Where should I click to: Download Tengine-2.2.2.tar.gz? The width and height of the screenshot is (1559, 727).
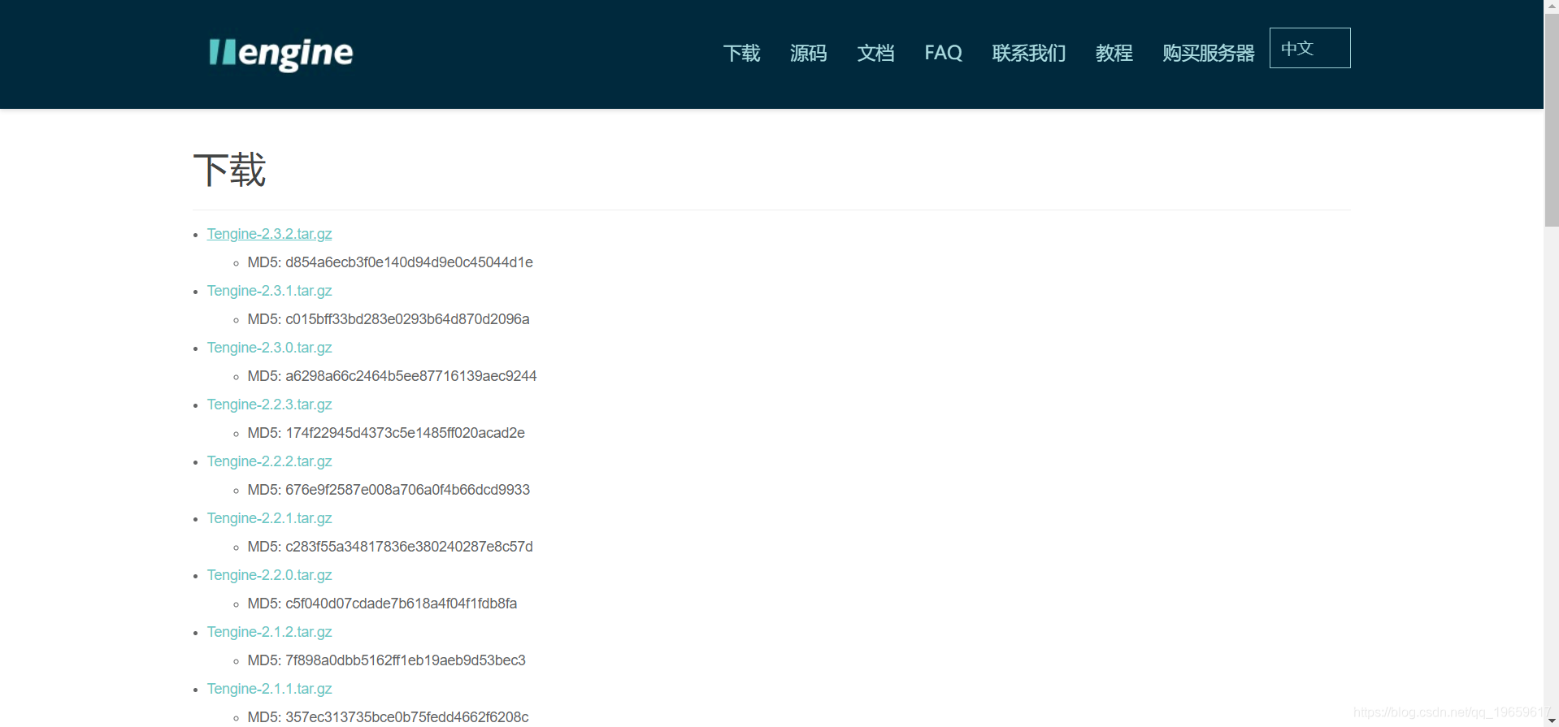[x=269, y=461]
